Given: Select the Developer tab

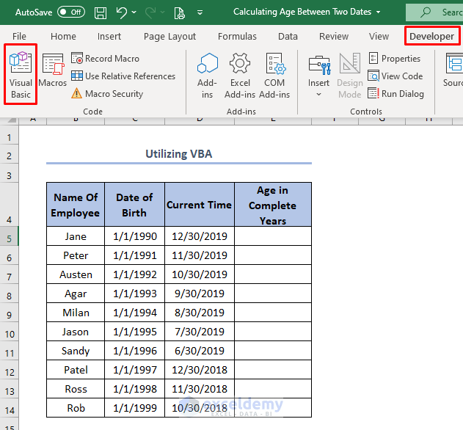Looking at the screenshot, I should tap(431, 37).
